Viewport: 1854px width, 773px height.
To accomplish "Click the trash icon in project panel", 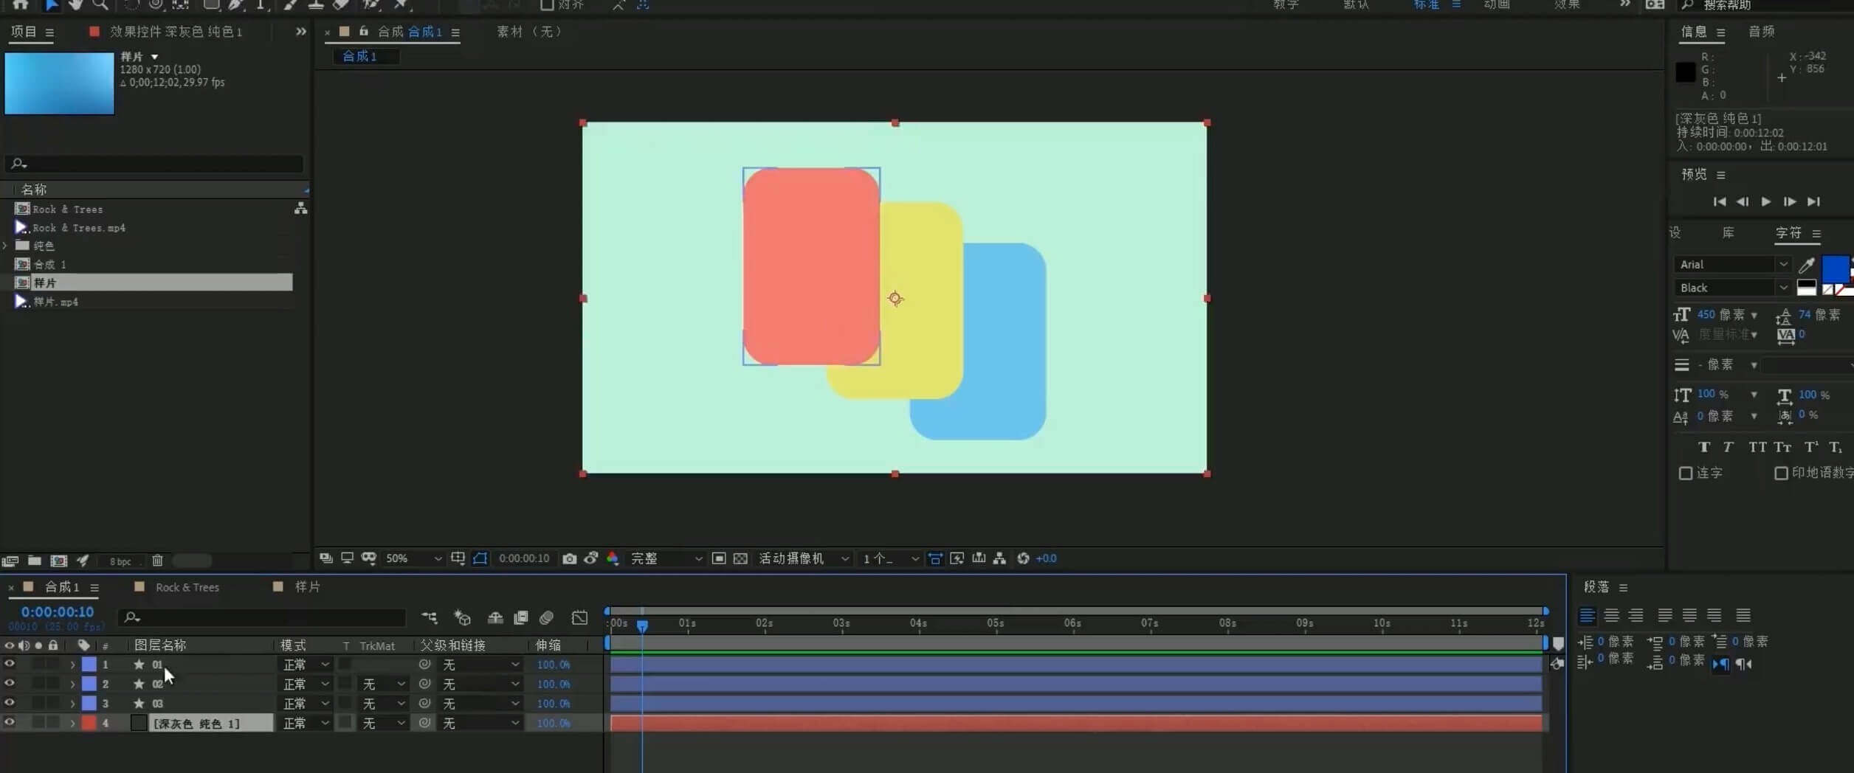I will pyautogui.click(x=157, y=561).
